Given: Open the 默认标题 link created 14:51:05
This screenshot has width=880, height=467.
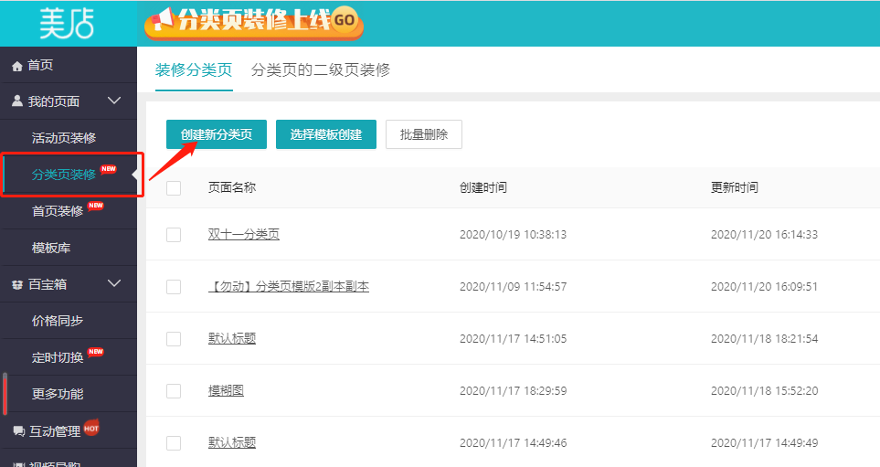Looking at the screenshot, I should 232,338.
